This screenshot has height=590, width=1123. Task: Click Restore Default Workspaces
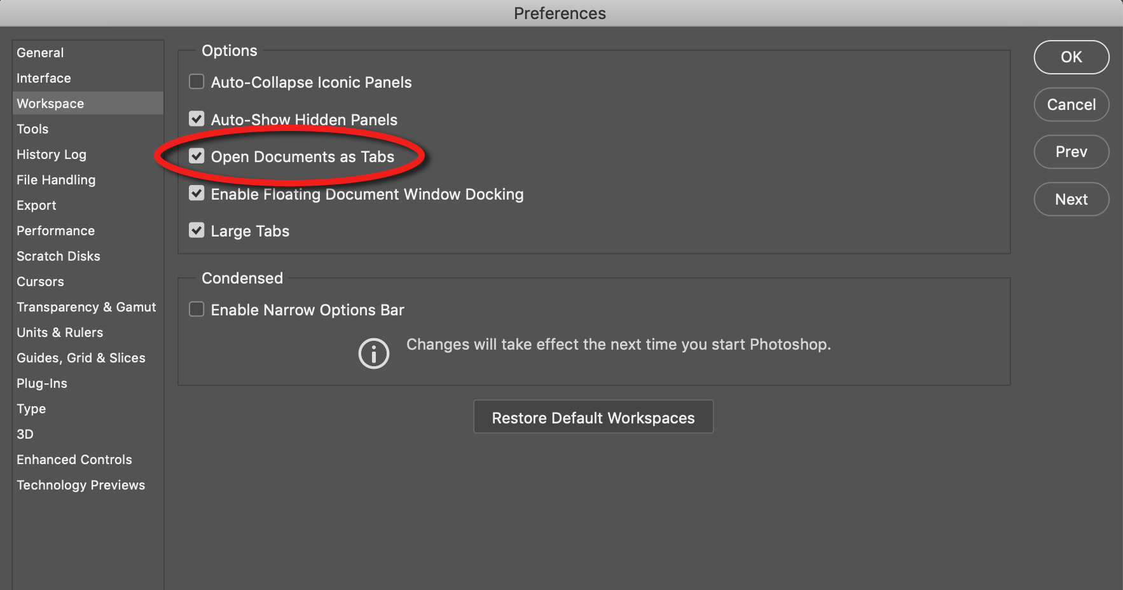pos(593,417)
